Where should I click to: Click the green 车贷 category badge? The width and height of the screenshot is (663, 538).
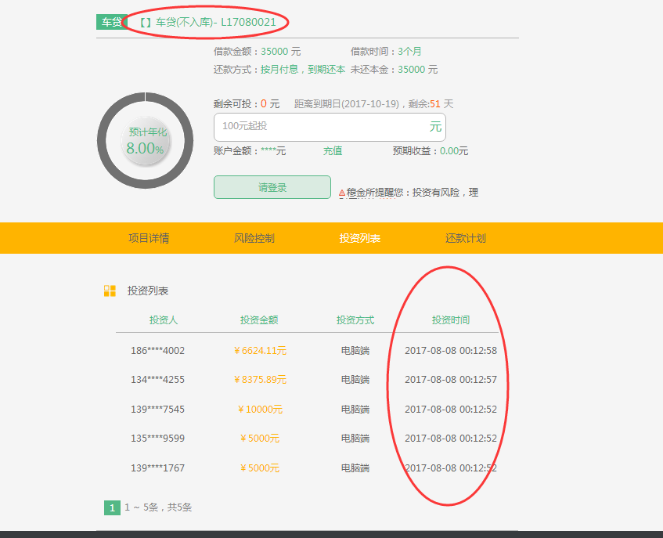pyautogui.click(x=111, y=22)
